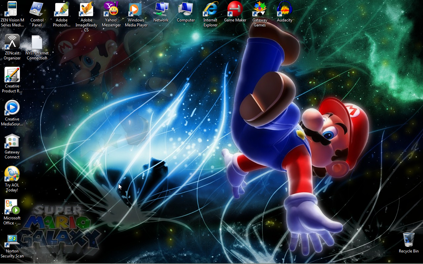The height and width of the screenshot is (264, 423).
Task: Click the "NYIT Internet Connection" label text
Action: tap(37, 55)
